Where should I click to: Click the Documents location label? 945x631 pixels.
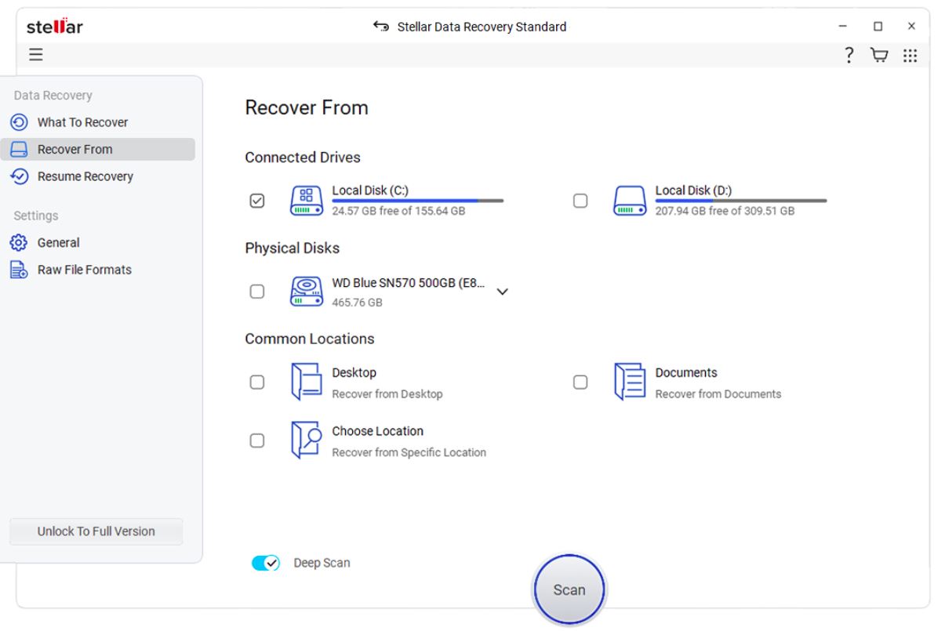point(686,373)
